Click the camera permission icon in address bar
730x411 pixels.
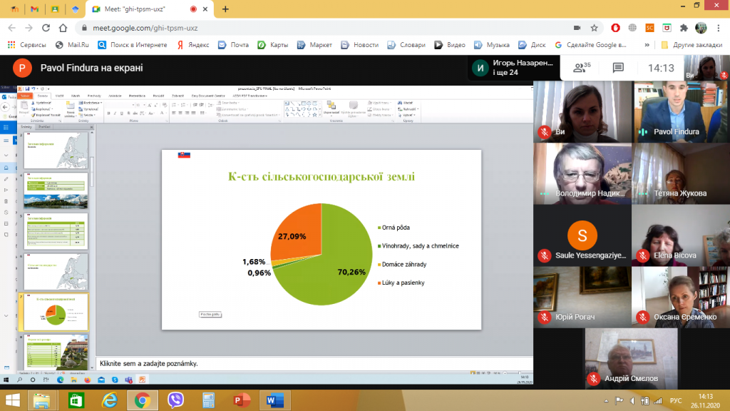coord(575,28)
